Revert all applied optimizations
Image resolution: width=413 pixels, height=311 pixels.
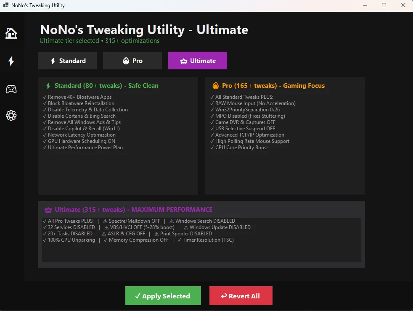(x=241, y=295)
